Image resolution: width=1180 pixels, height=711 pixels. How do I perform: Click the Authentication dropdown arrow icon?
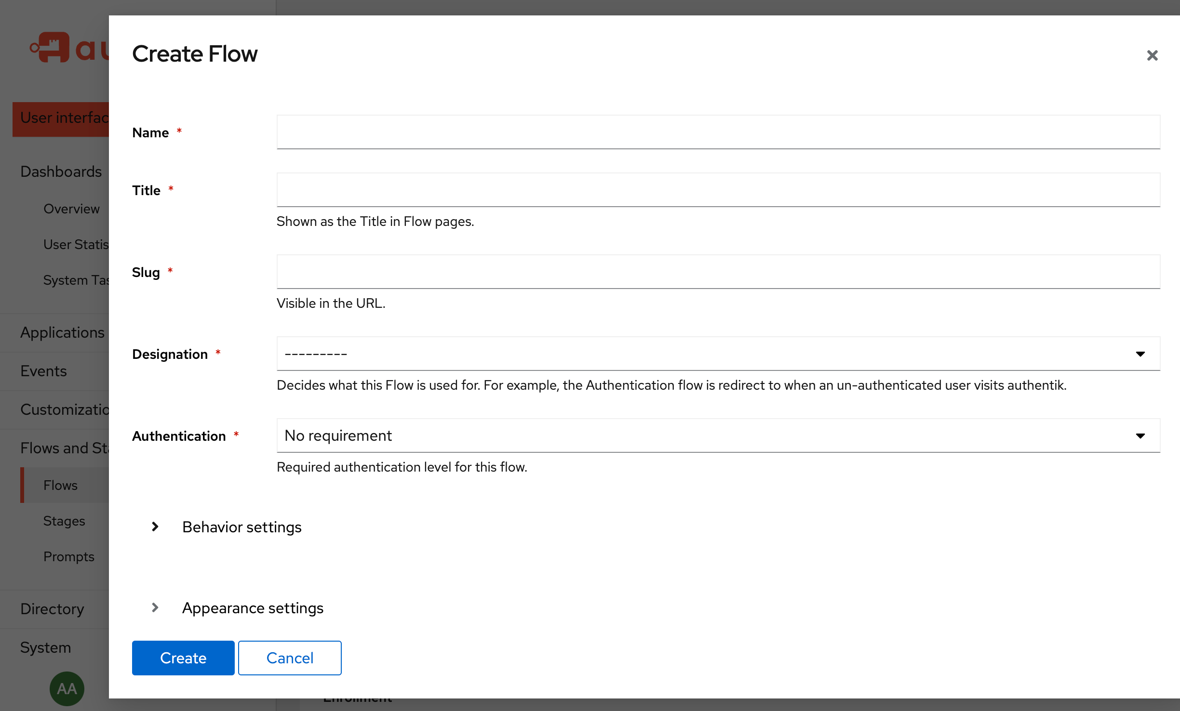[x=1140, y=435]
